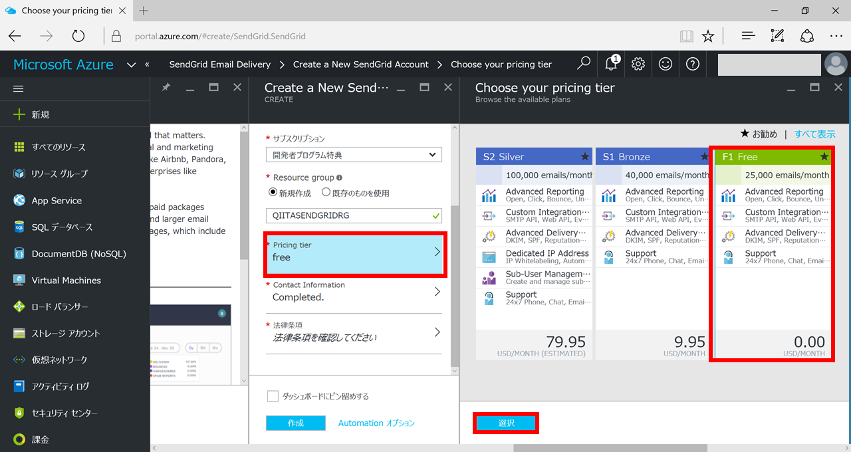Image resolution: width=851 pixels, height=452 pixels.
Task: Click the pin icon on the left blade
Action: pos(166,88)
